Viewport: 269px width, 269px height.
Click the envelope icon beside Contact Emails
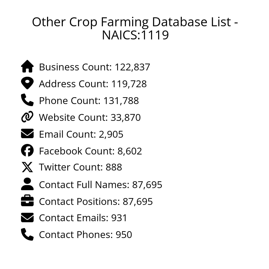tap(27, 218)
